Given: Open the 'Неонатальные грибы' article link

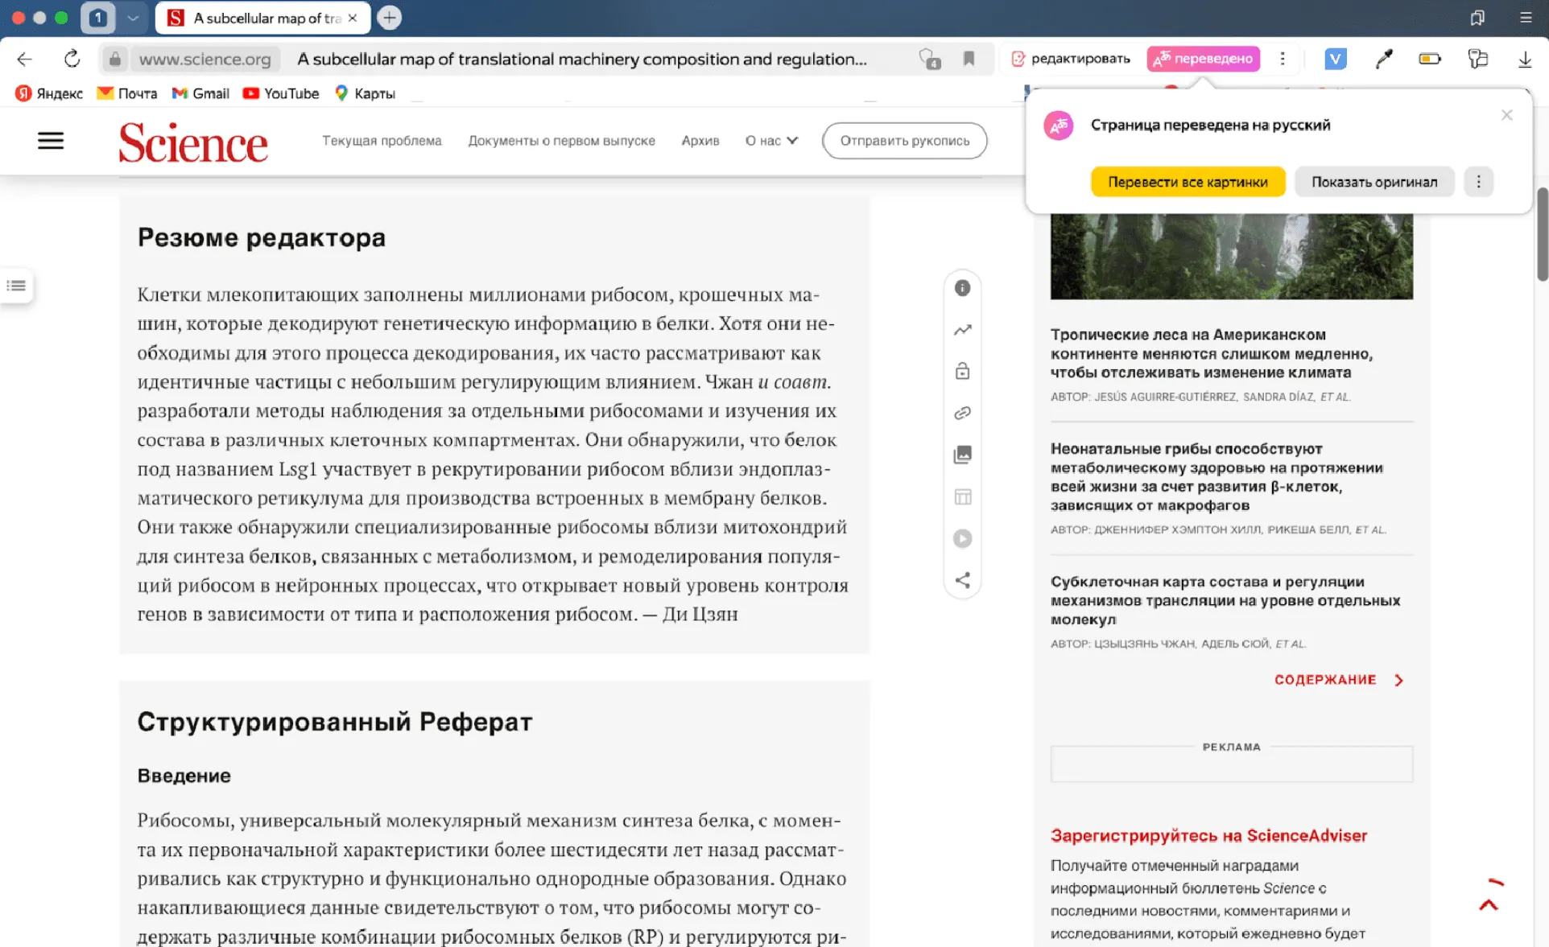Looking at the screenshot, I should [1216, 477].
